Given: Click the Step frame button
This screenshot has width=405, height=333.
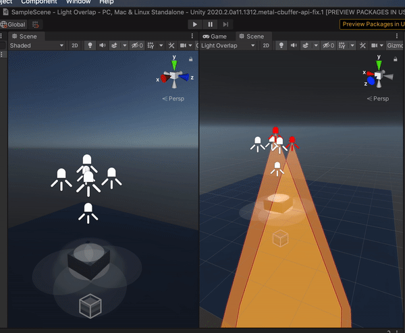Looking at the screenshot, I should pyautogui.click(x=225, y=24).
